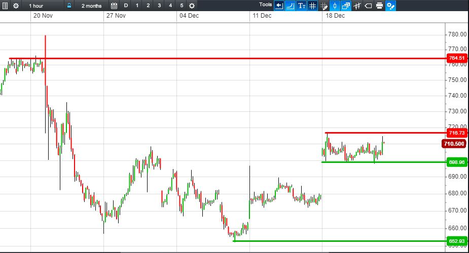
Task: Select preset number 3
Action: click(x=159, y=6)
